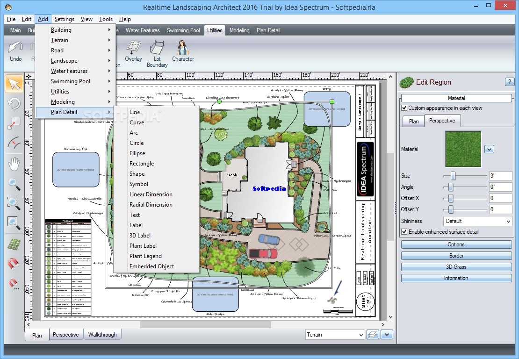The image size is (519, 359).
Task: Open the material picker dropdown arrow
Action: point(489,149)
